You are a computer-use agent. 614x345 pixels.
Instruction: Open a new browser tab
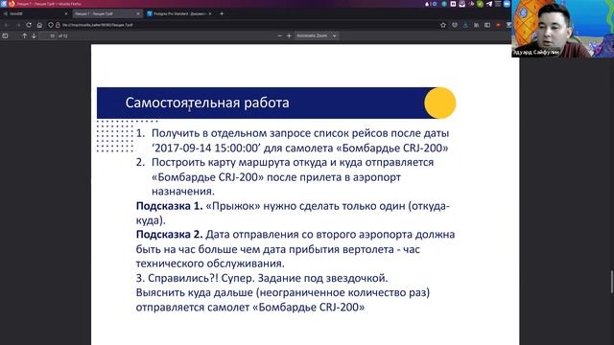click(x=222, y=13)
